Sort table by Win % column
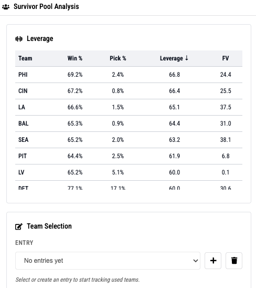Image resolution: width=256 pixels, height=288 pixels. 75,58
